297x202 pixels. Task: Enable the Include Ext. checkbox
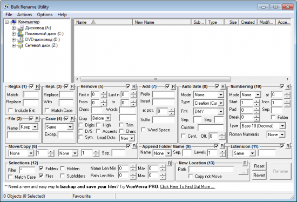click(x=11, y=110)
